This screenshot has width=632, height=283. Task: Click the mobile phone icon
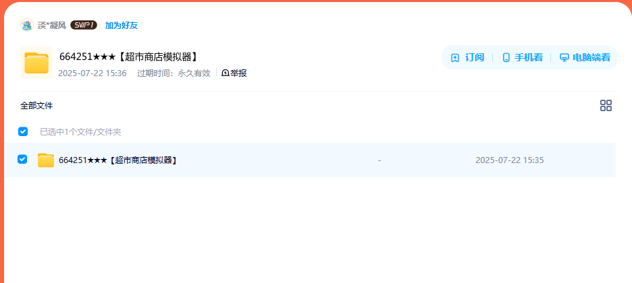pyautogui.click(x=506, y=57)
